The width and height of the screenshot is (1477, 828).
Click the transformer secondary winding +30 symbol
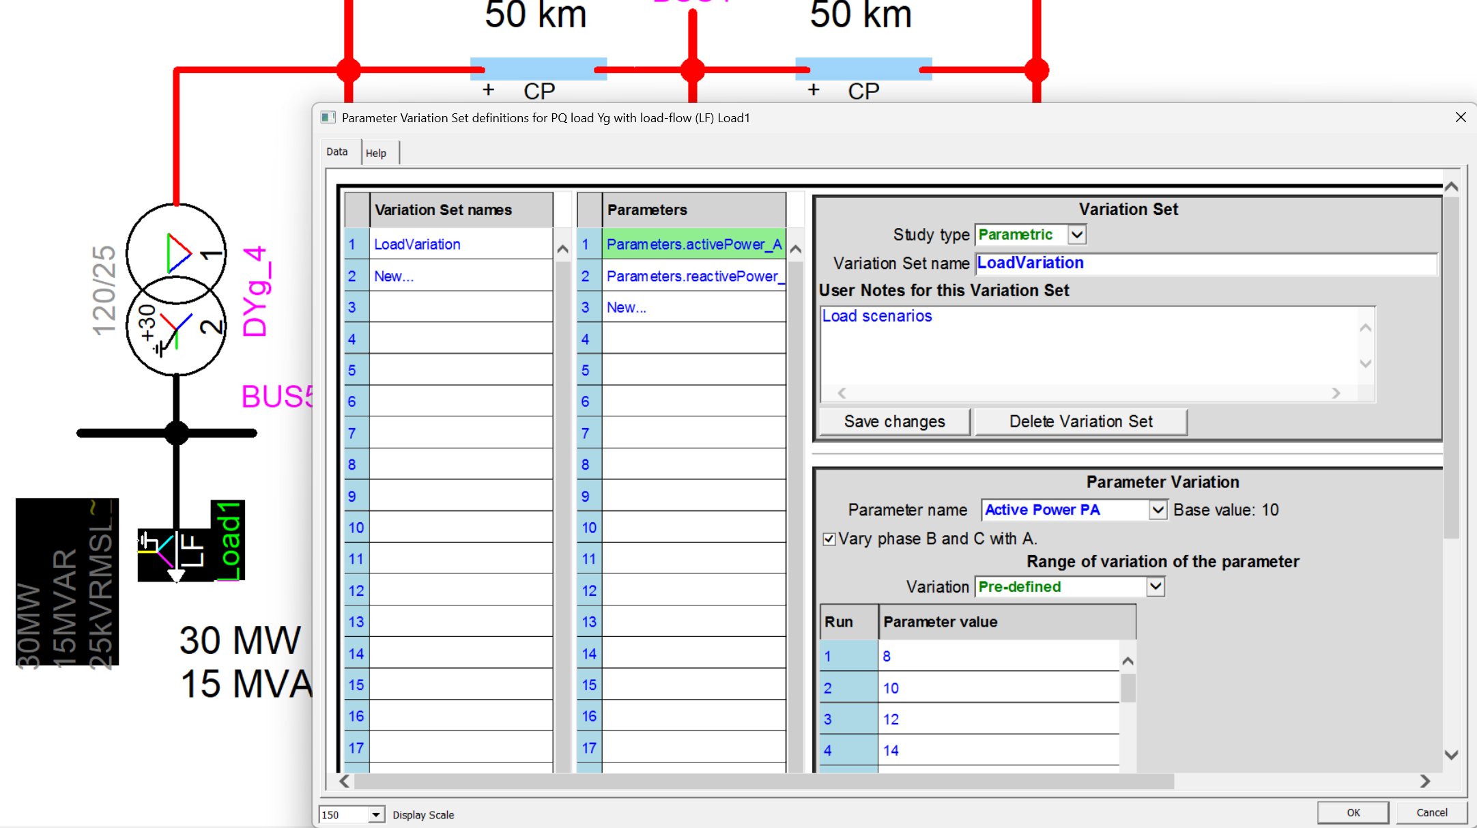(176, 331)
